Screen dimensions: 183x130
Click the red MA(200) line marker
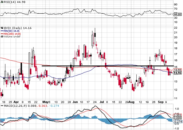(x=1, y=34)
